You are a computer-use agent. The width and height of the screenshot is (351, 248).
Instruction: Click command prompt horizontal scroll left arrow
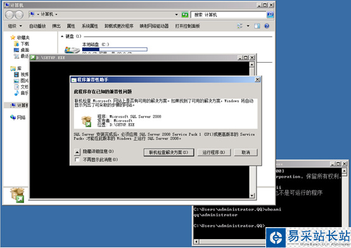tap(196, 242)
